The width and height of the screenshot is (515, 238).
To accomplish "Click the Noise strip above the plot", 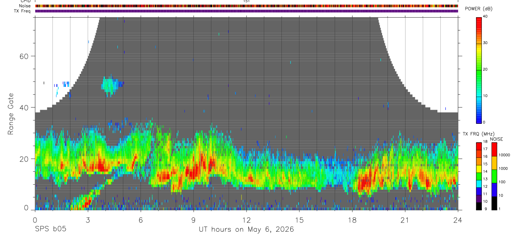I will tap(246, 6).
